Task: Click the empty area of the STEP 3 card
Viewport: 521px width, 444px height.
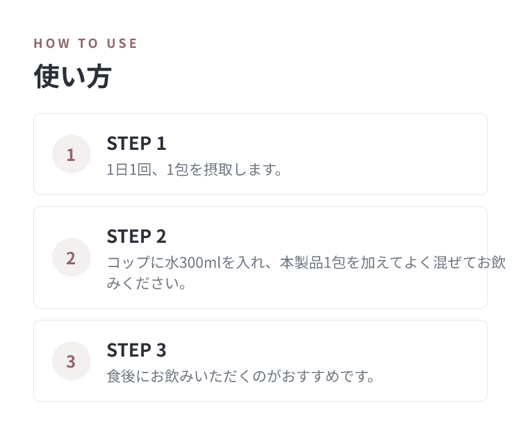Action: (432, 361)
